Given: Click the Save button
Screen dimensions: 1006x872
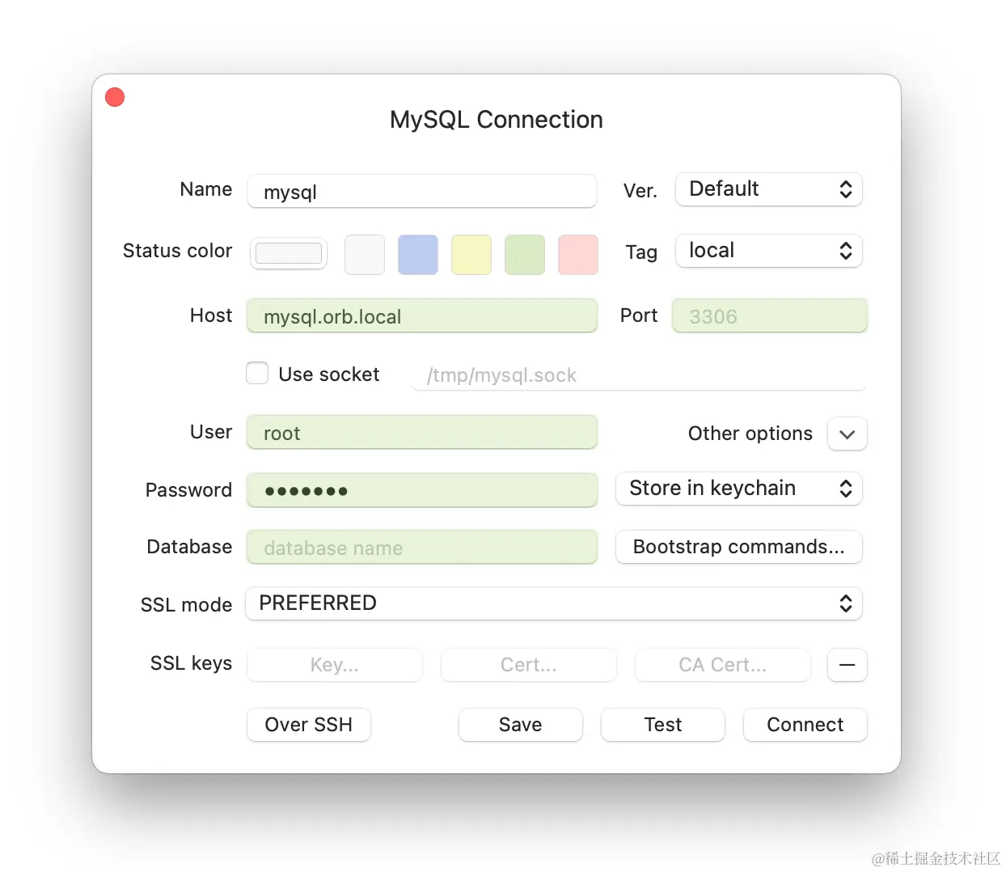Looking at the screenshot, I should (520, 725).
